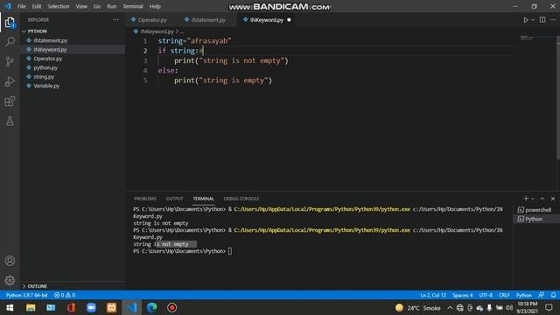Viewport: 560px width, 315px height.
Task: Click Ln 2, Col 12 in status bar
Action: click(433, 295)
